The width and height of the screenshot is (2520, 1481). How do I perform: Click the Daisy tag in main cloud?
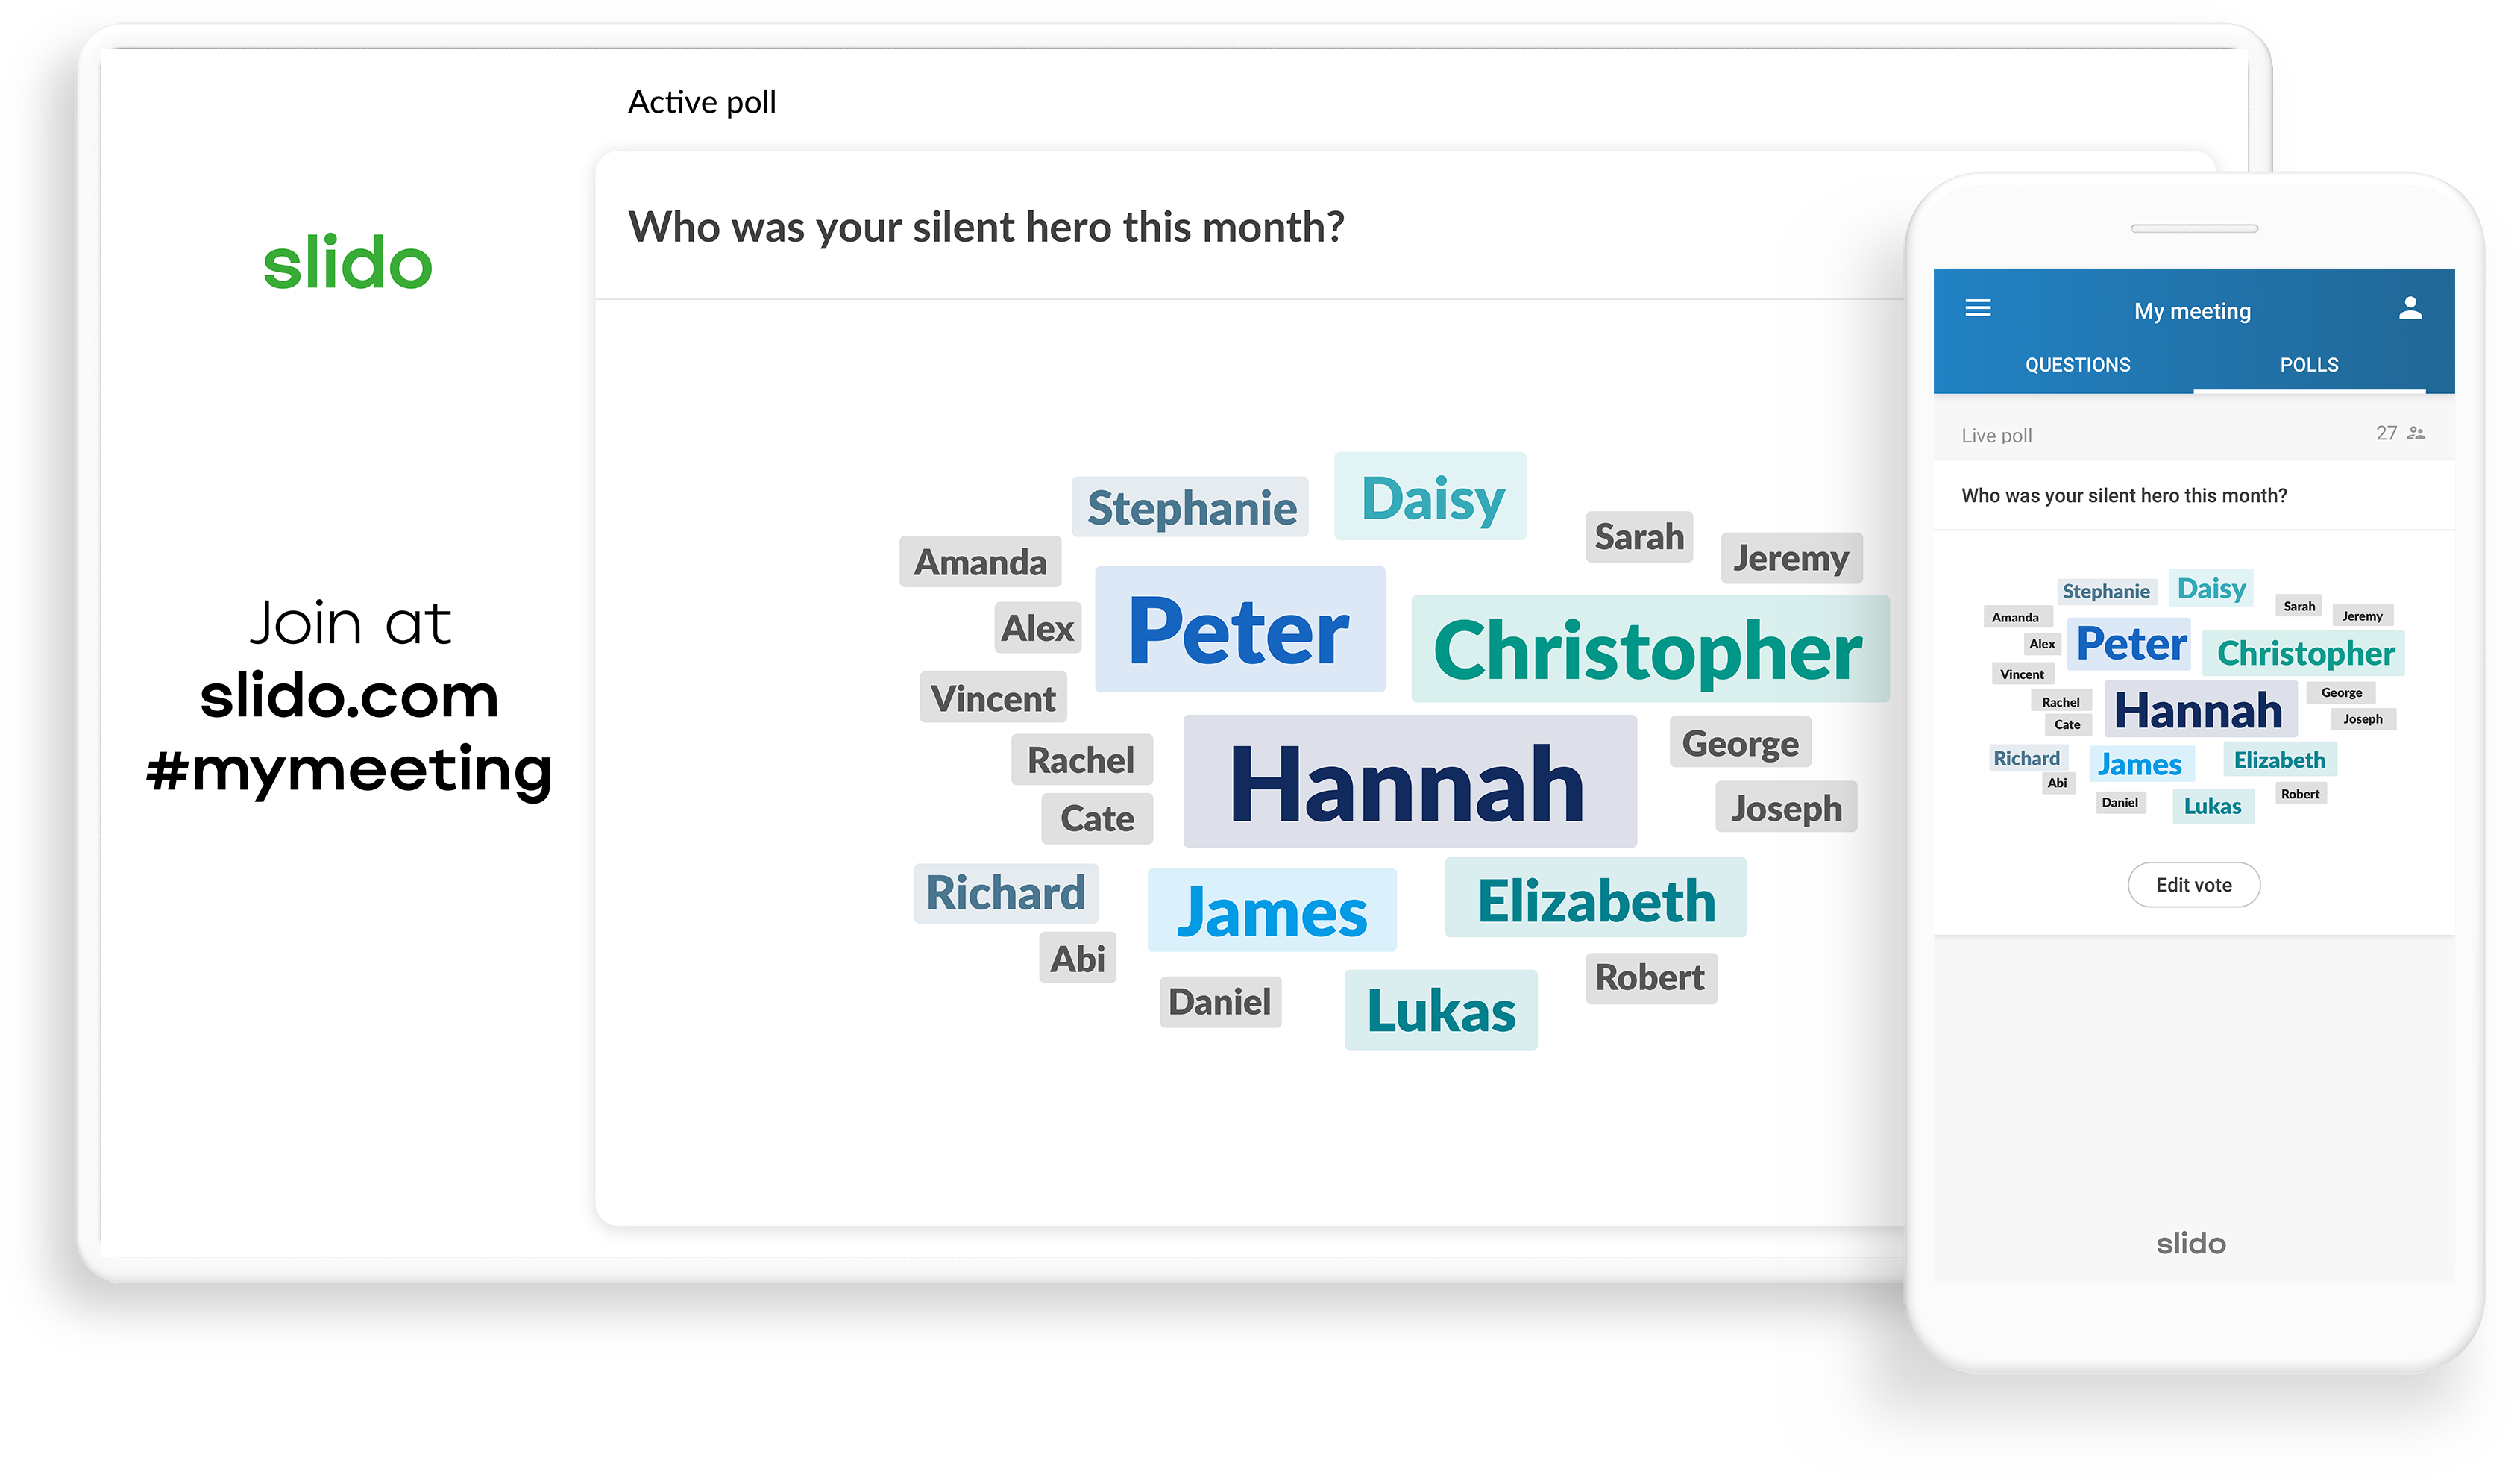1431,498
